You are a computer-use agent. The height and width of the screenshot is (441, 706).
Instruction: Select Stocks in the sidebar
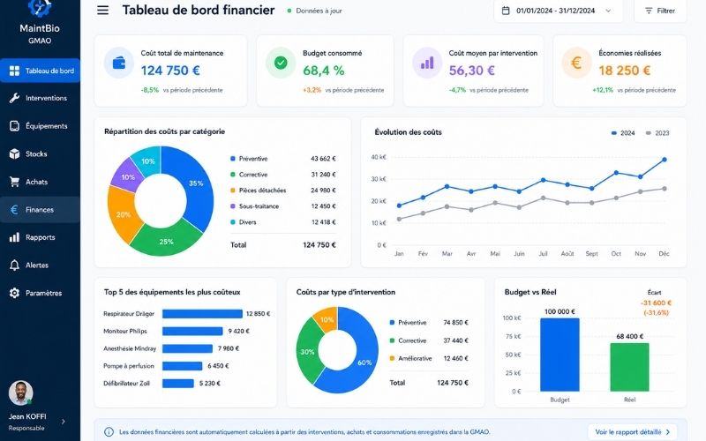(40, 153)
